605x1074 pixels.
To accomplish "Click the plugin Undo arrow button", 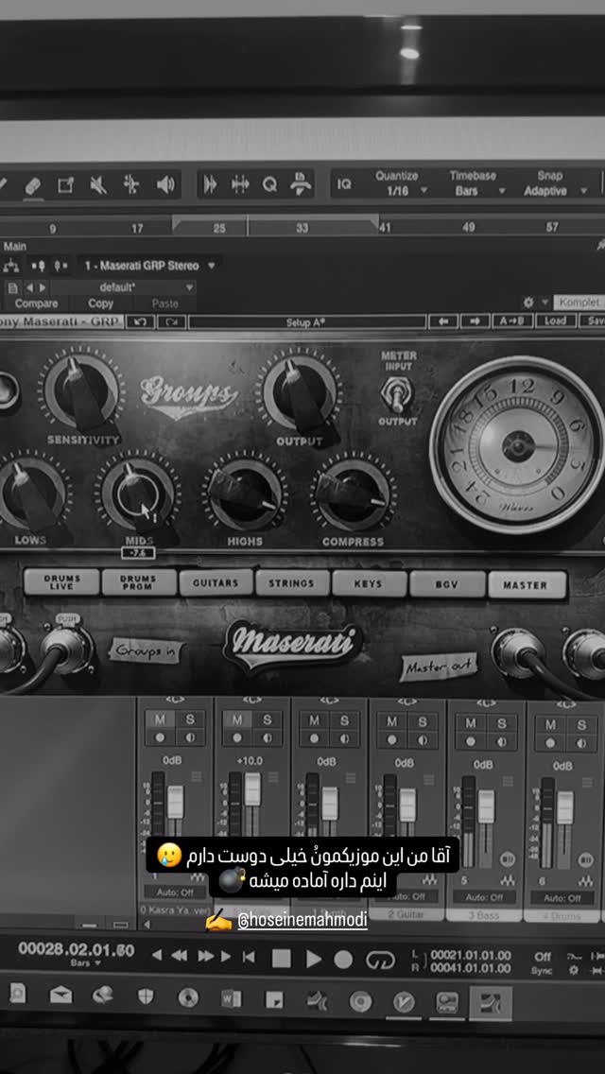I will pyautogui.click(x=141, y=321).
